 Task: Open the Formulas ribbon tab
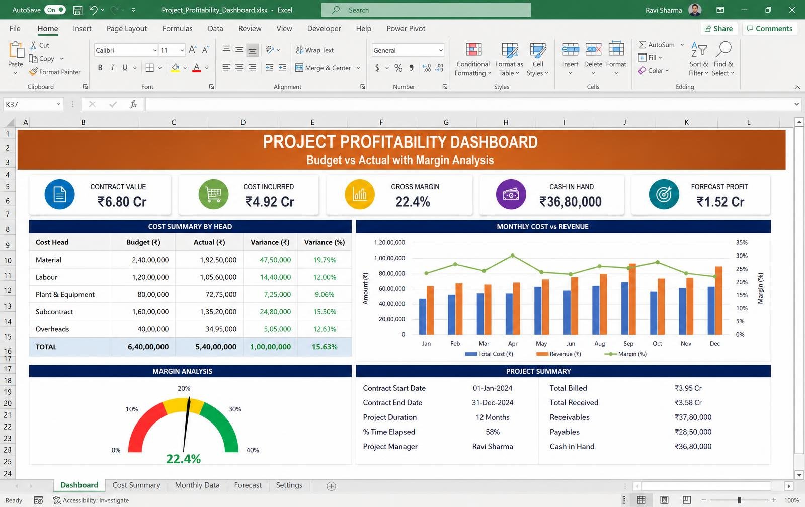[x=177, y=29]
